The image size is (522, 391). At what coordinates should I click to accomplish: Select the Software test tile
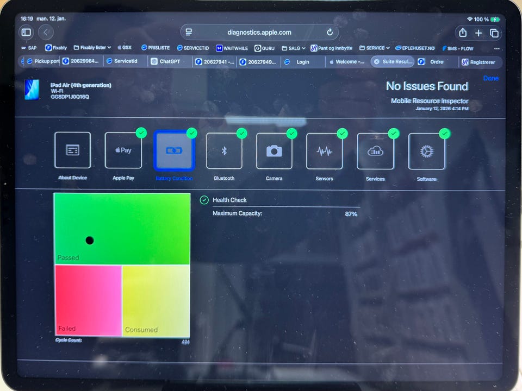[x=426, y=152]
